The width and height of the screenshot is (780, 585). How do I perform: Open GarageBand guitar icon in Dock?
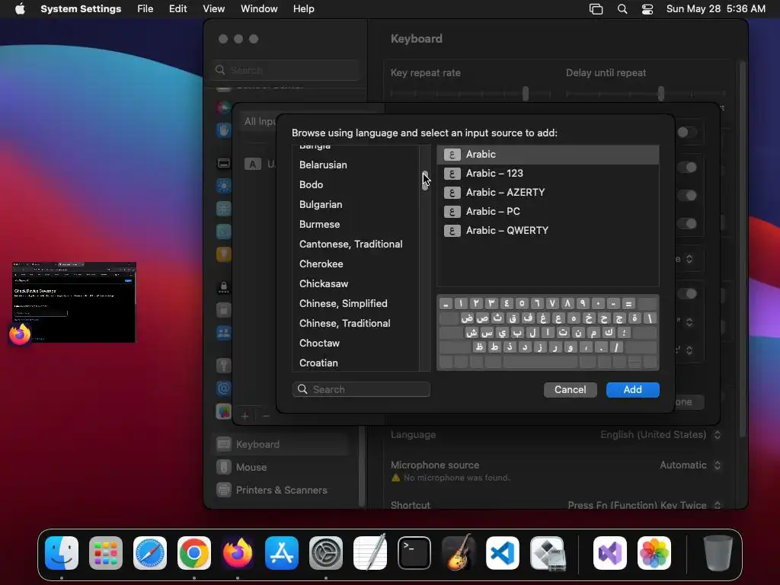pos(458,553)
